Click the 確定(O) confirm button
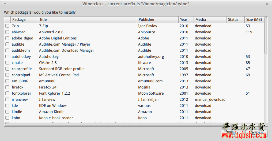This screenshot has height=141, width=272. [256, 133]
